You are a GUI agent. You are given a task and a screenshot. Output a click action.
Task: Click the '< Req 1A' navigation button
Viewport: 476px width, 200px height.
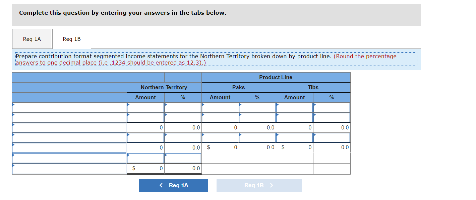pos(173,186)
